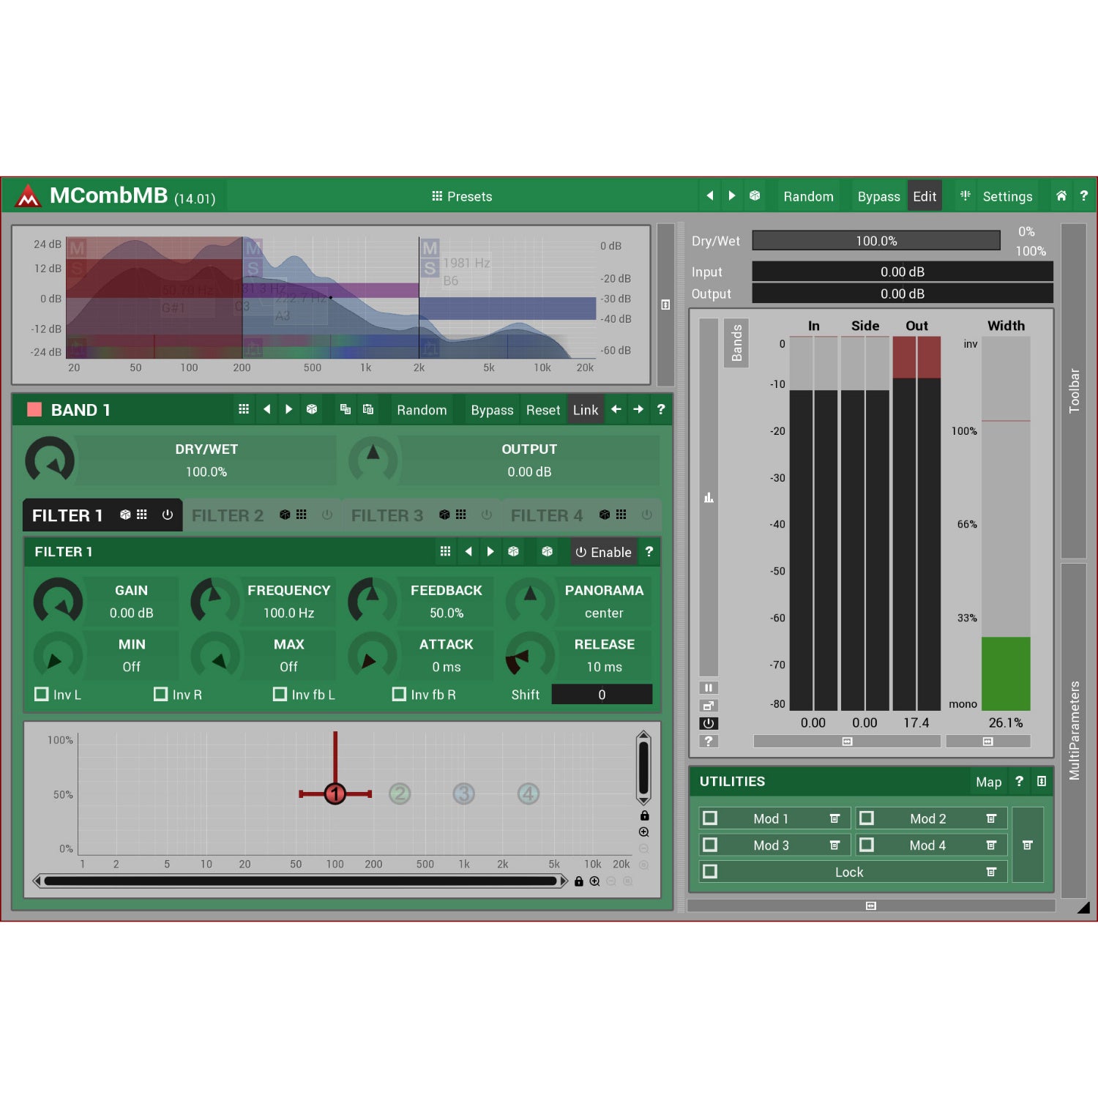Reset Band 1
The height and width of the screenshot is (1098, 1098).
tap(543, 410)
